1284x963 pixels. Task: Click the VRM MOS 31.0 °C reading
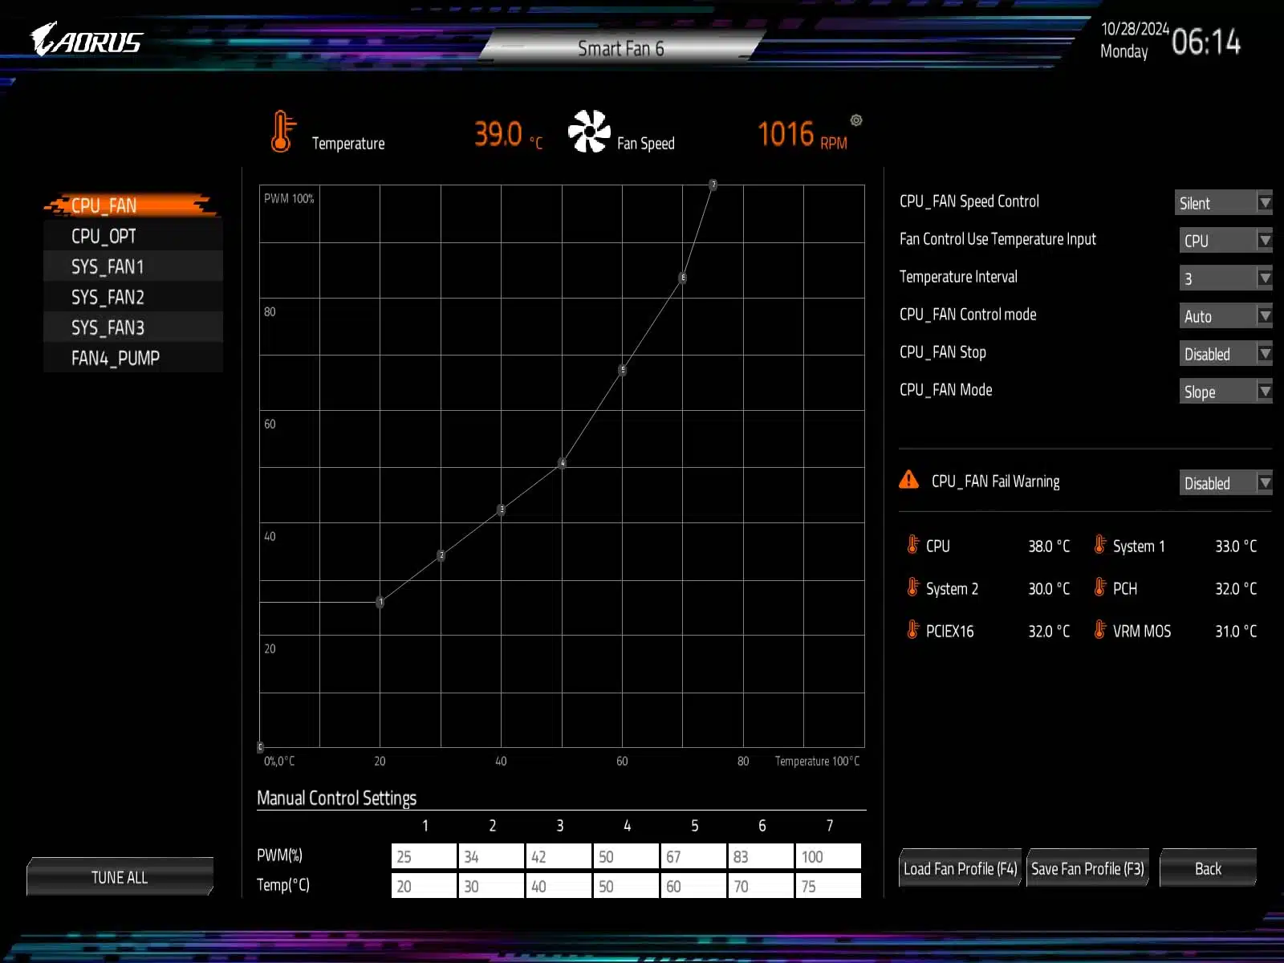coord(1236,631)
